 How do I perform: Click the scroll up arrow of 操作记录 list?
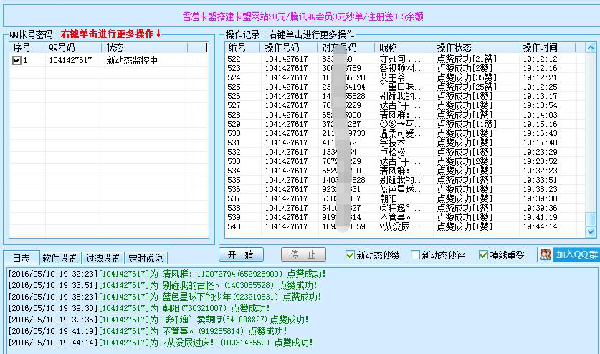pos(591,48)
